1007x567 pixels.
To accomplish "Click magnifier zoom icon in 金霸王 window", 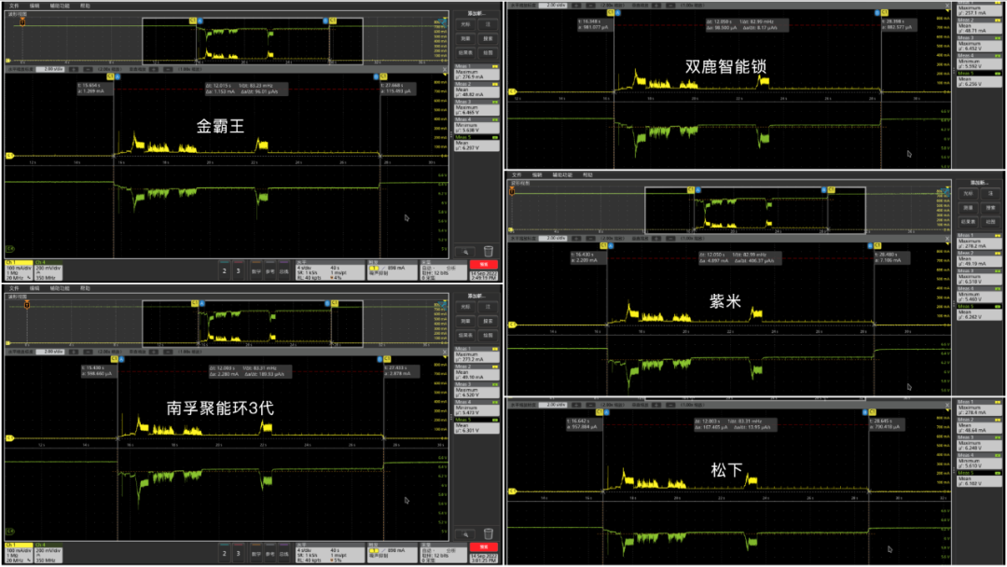I will pyautogui.click(x=465, y=252).
